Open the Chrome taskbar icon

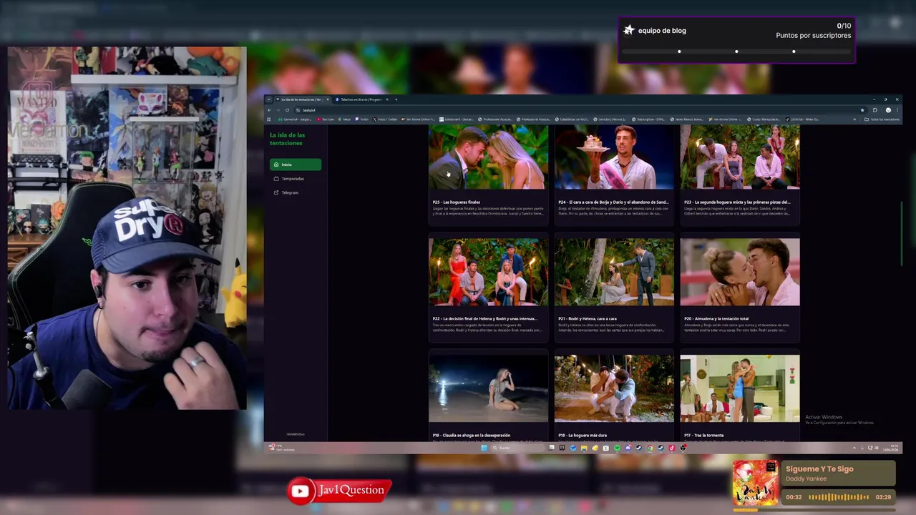650,448
